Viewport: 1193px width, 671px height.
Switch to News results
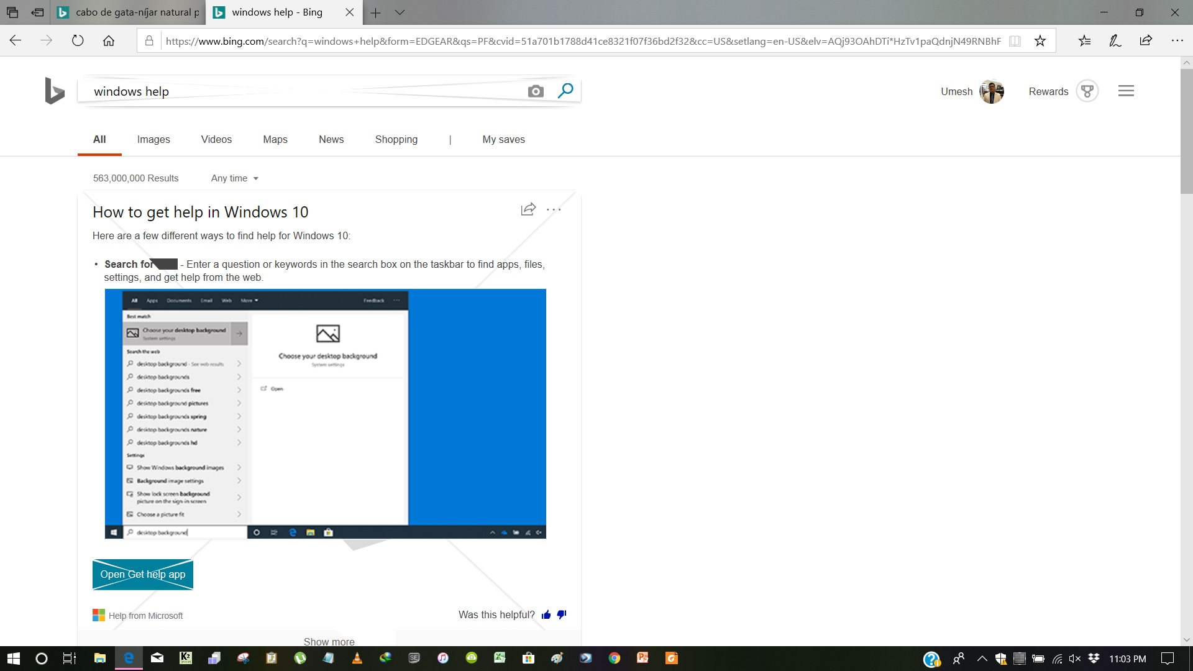click(331, 140)
